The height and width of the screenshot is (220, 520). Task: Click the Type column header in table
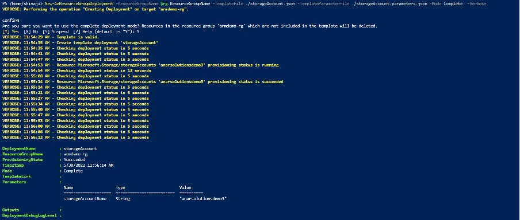pyautogui.click(x=120, y=187)
